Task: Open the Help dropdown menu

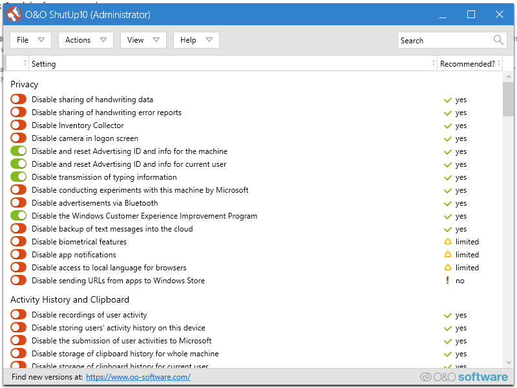Action: [196, 40]
